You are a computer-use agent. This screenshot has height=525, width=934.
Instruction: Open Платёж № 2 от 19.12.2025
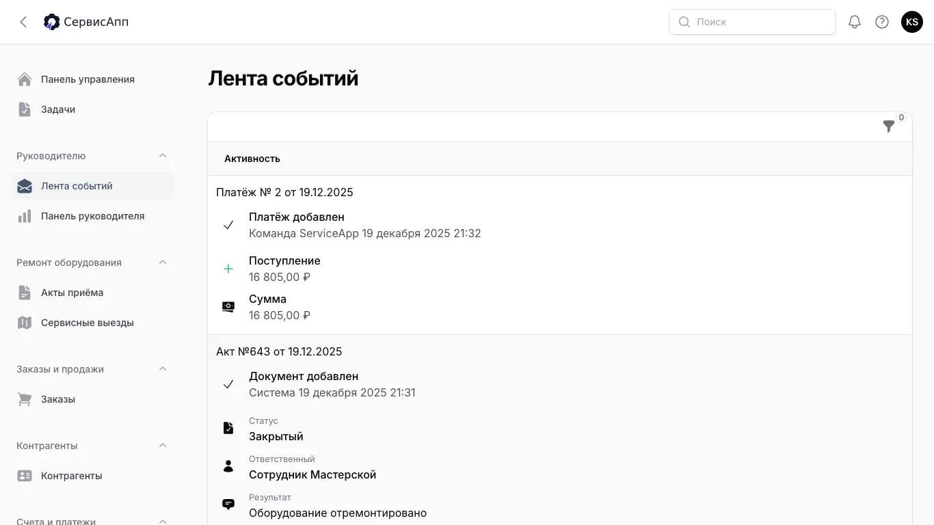tap(284, 192)
